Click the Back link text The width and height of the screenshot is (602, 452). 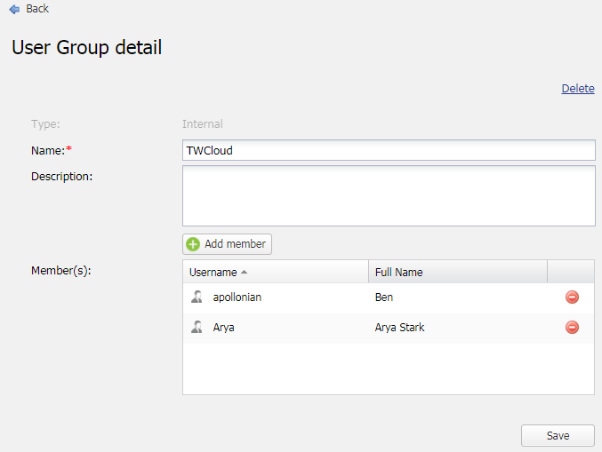coord(37,9)
